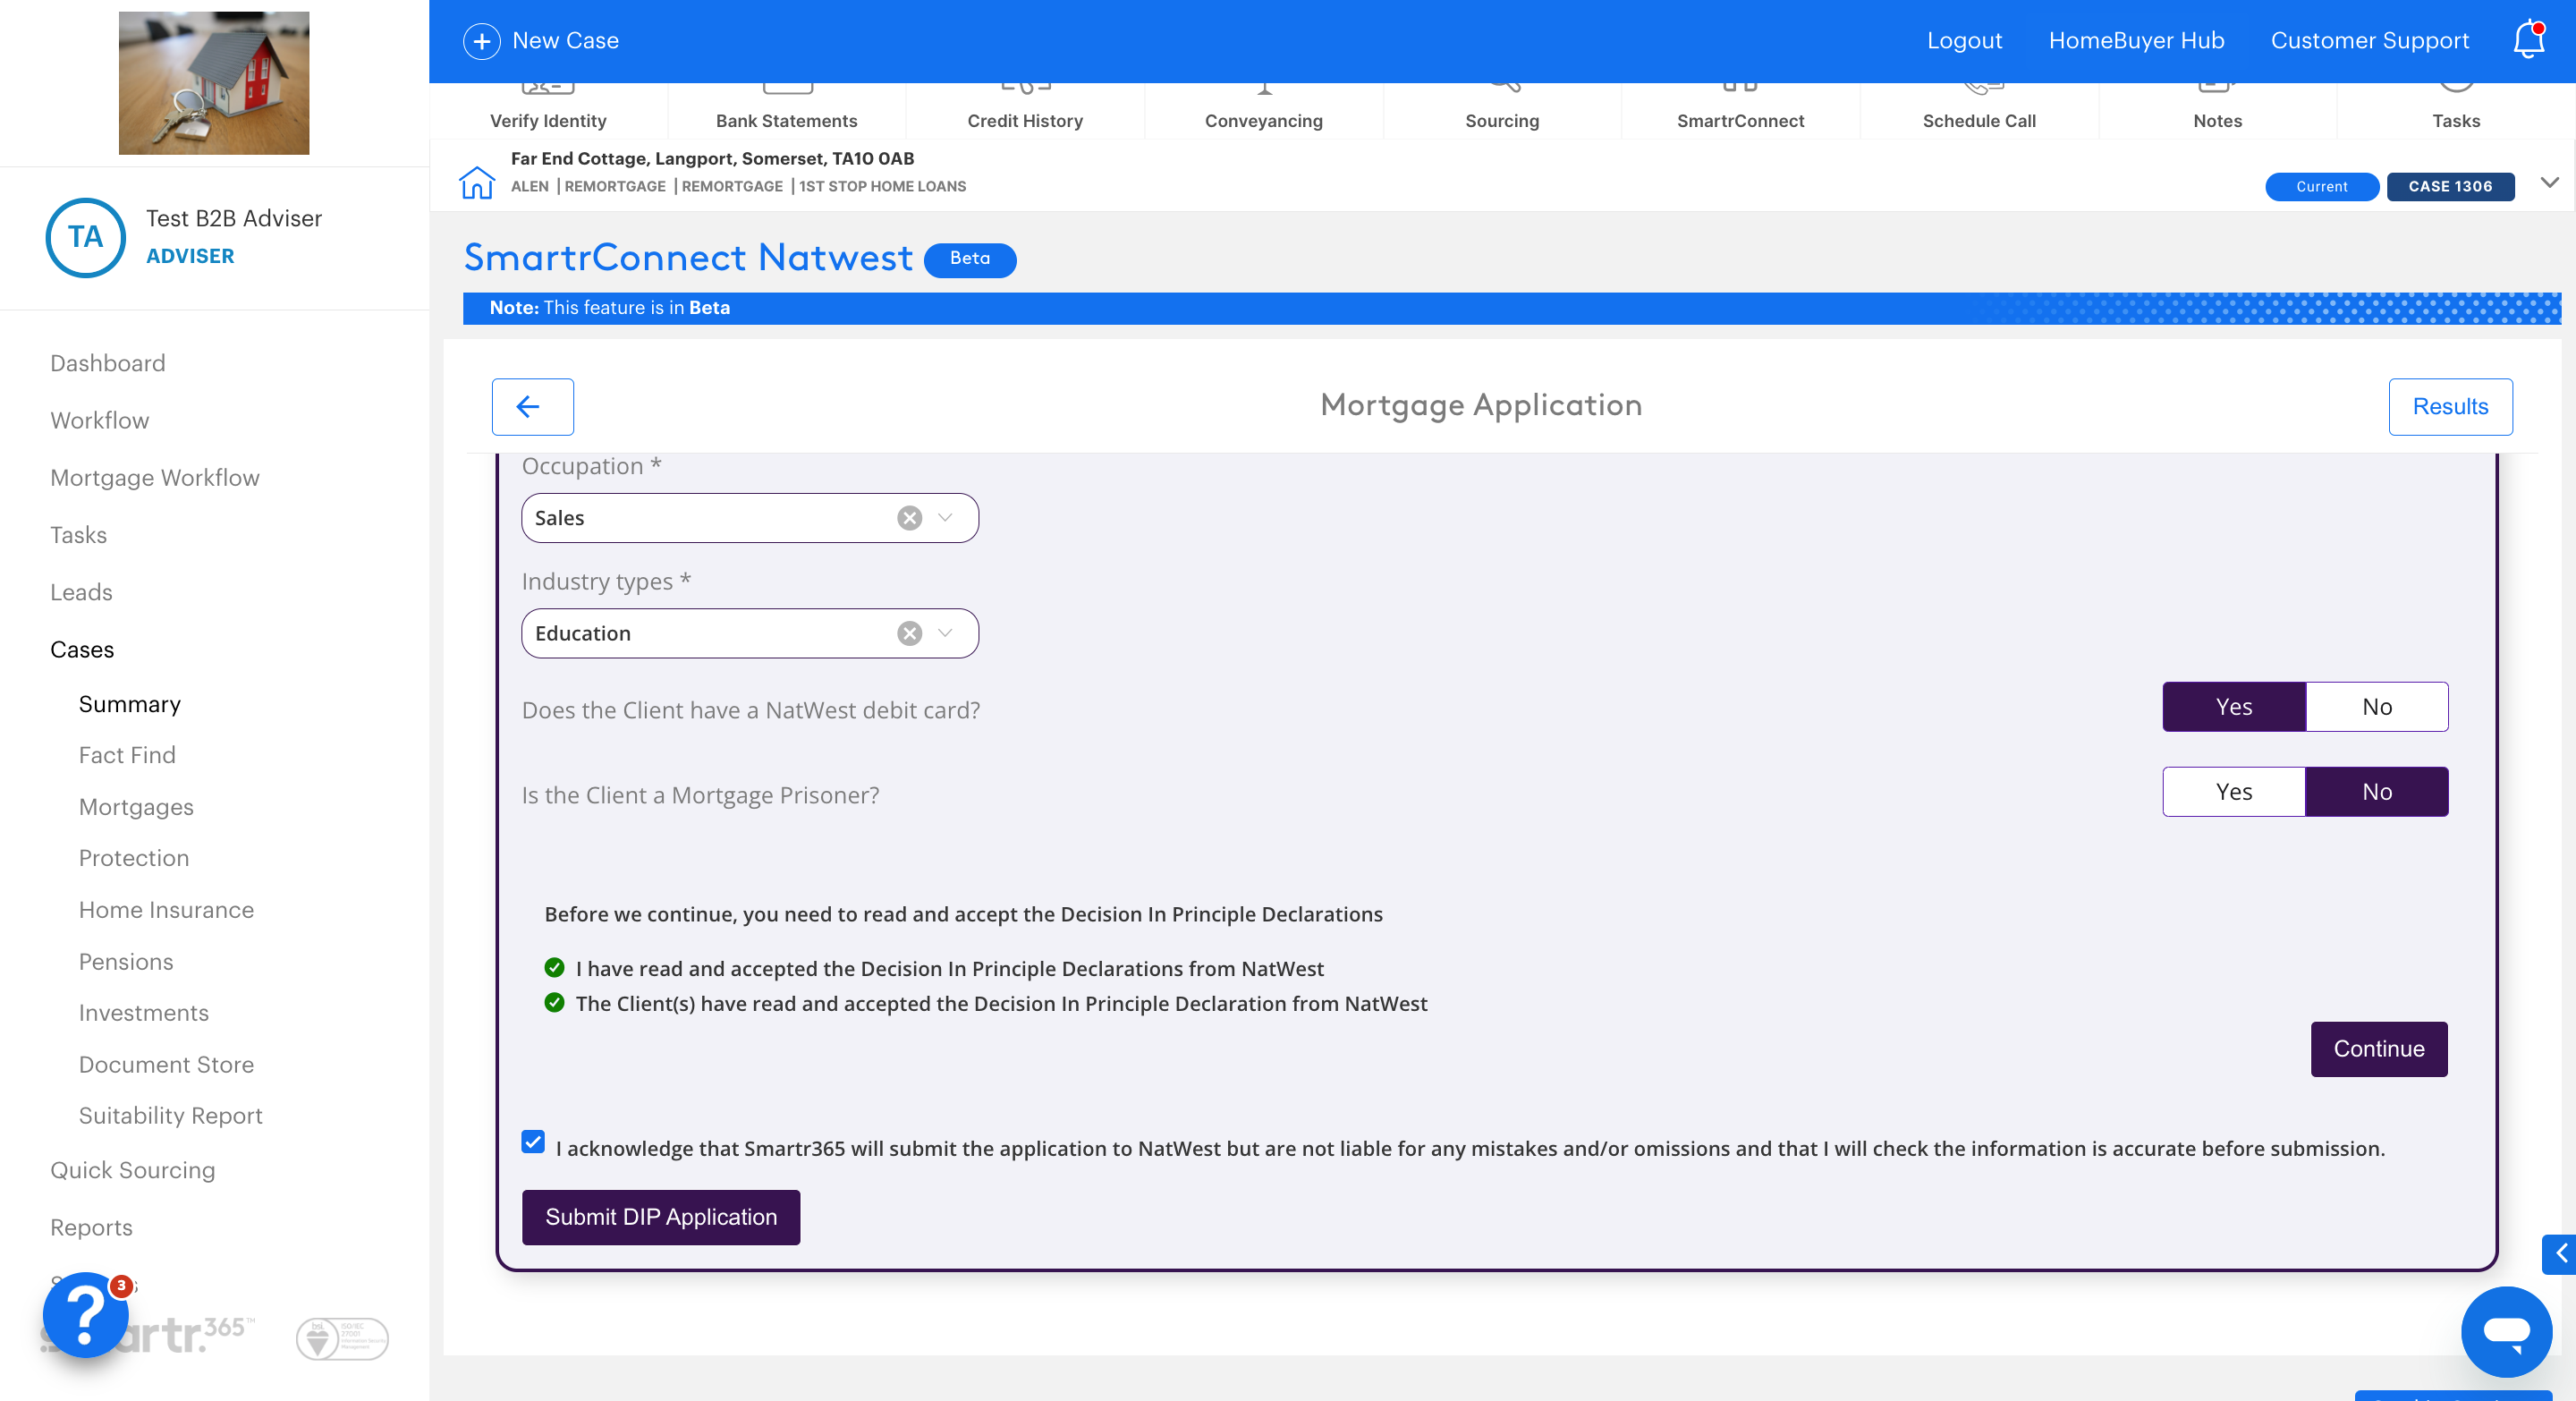Open Workflow in the sidebar
Screen dimensions: 2576x1401
pos(100,420)
